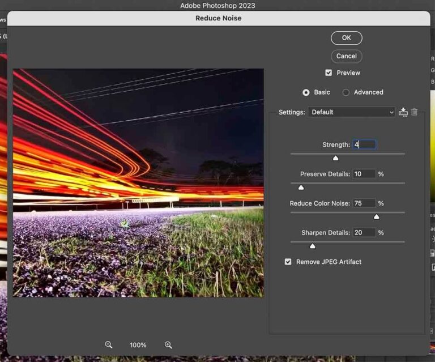Delete the preset with trash icon
435x362 pixels.
click(415, 112)
